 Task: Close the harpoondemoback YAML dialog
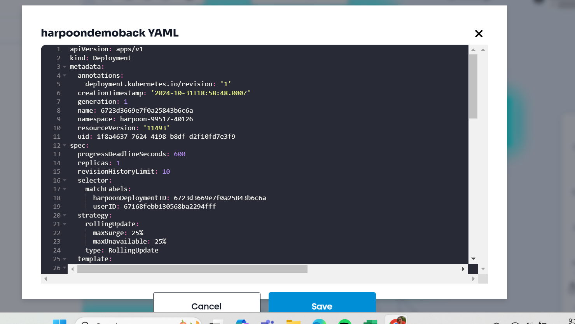479,34
